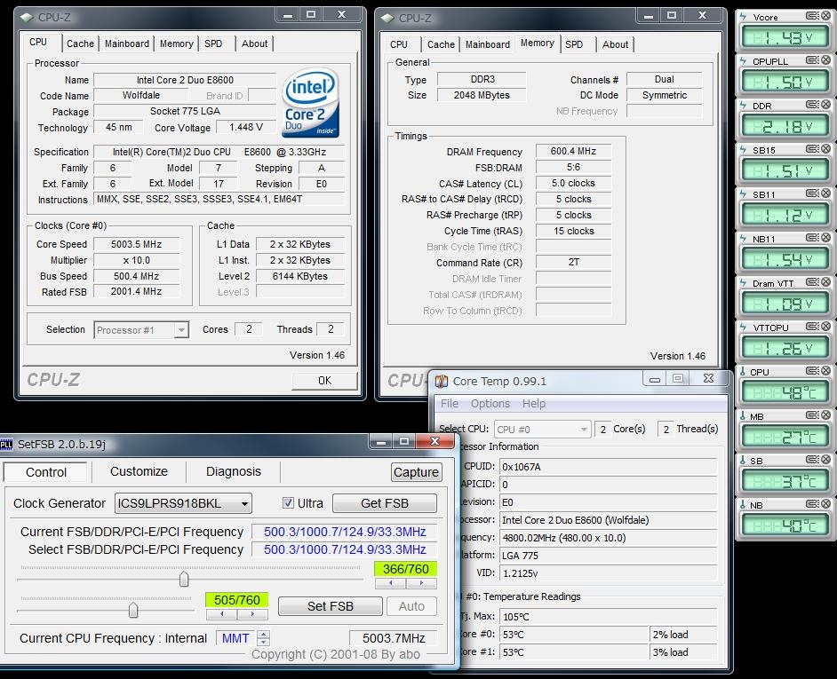Image resolution: width=837 pixels, height=679 pixels.
Task: Open the Options menu in Core Temp
Action: tap(490, 404)
